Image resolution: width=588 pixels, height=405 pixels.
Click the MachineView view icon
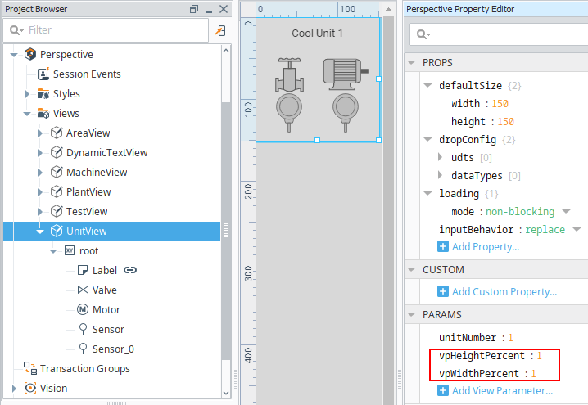pyautogui.click(x=57, y=172)
